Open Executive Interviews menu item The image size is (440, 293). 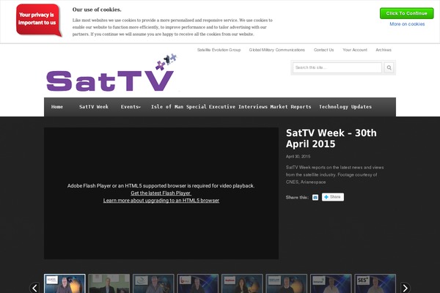[238, 107]
